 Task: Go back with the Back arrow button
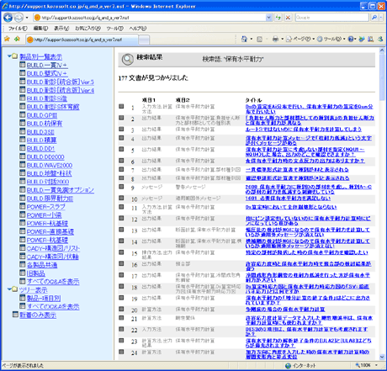point(8,18)
